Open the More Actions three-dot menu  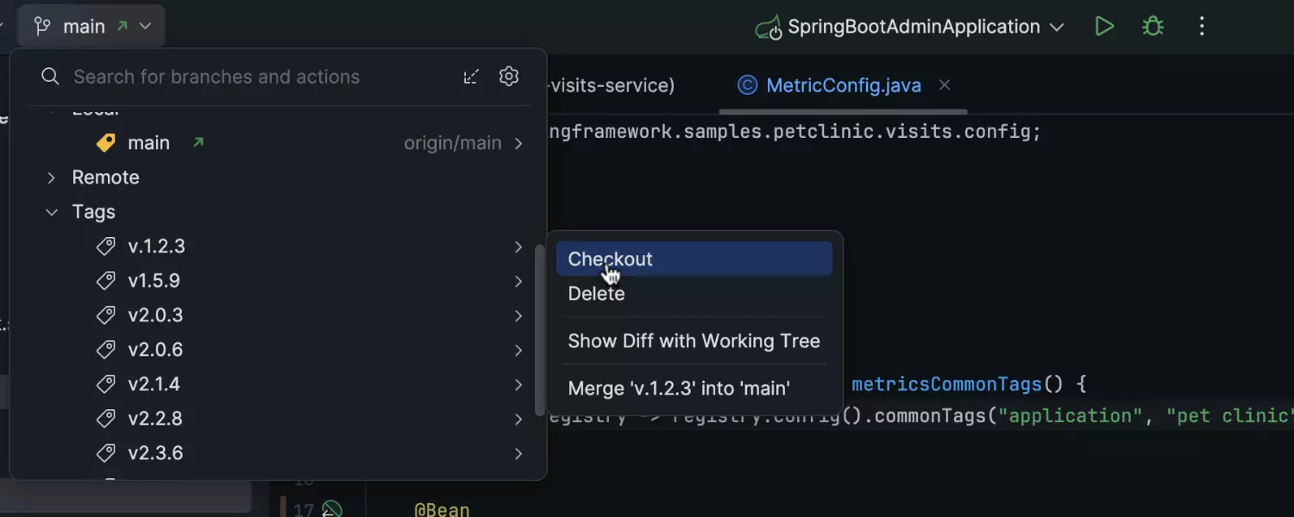[1202, 27]
